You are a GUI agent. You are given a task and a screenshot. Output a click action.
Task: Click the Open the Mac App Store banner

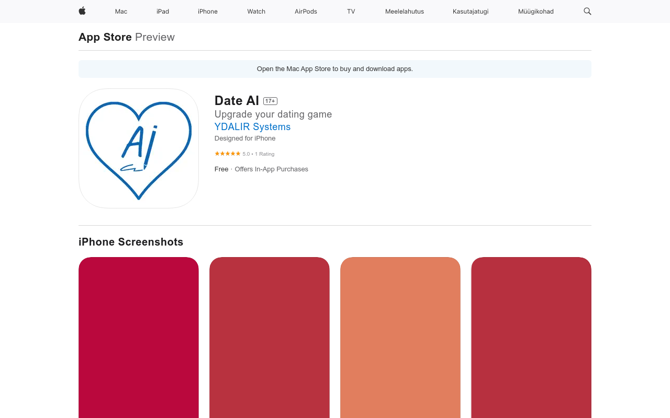[335, 69]
